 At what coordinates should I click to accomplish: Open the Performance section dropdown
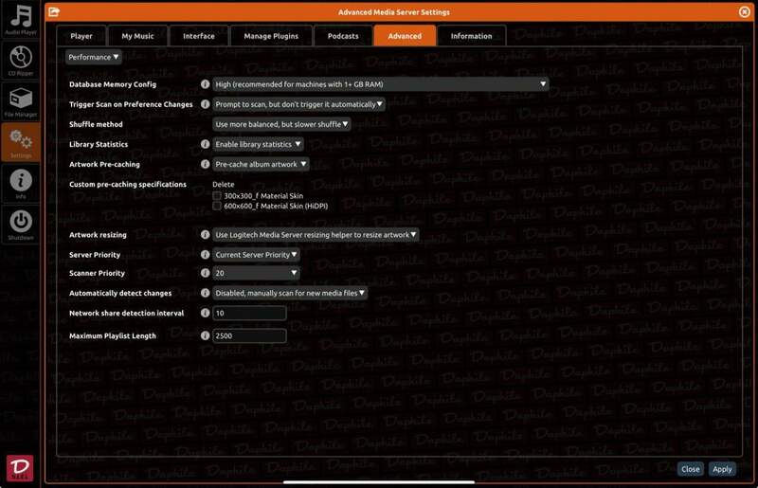(x=94, y=57)
